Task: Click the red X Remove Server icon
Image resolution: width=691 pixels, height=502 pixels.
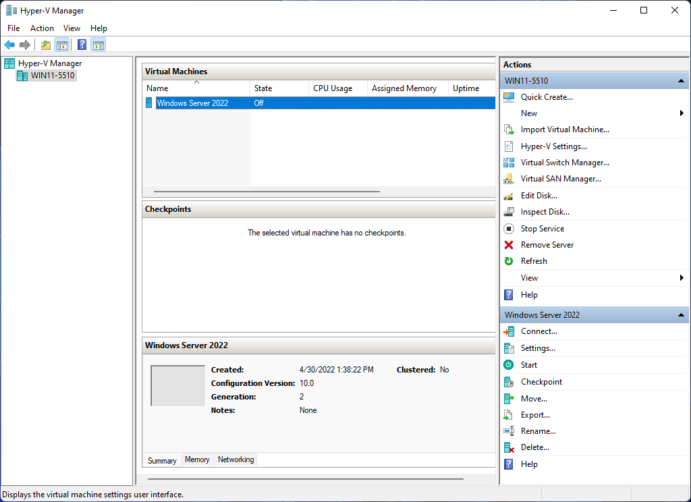Action: [x=509, y=245]
